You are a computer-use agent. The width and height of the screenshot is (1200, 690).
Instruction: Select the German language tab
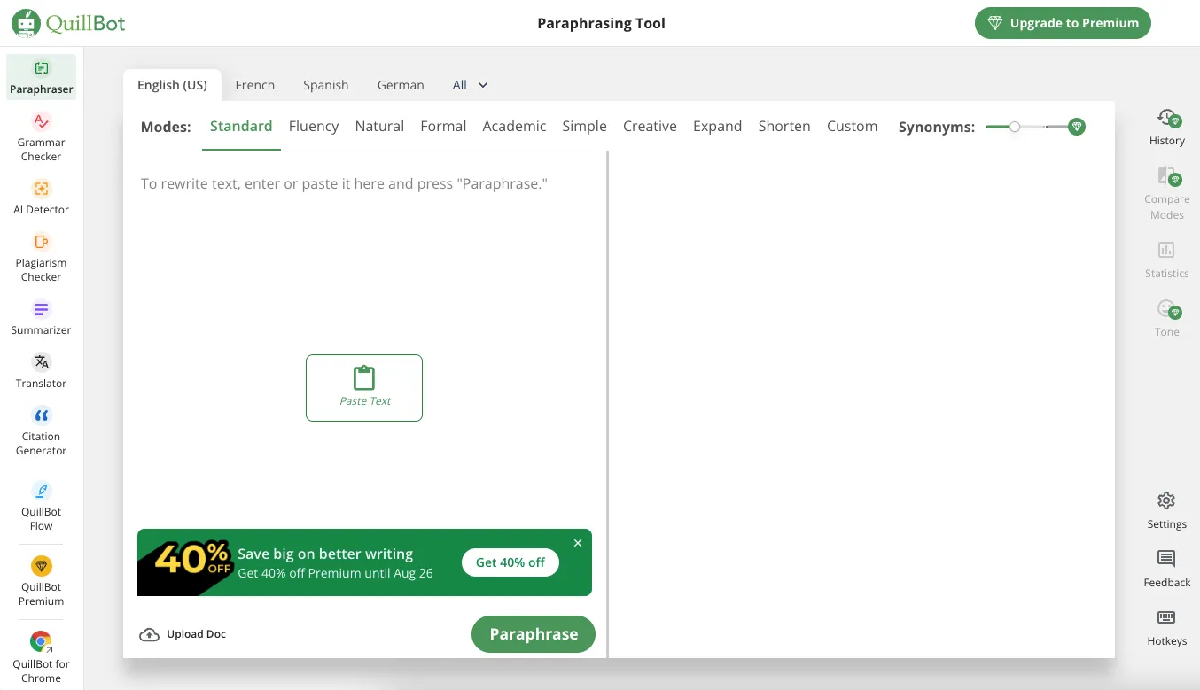click(401, 85)
